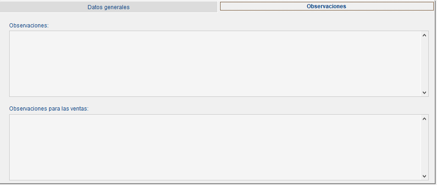
Task: Click the "Observaciones:" field label
Action: click(29, 25)
